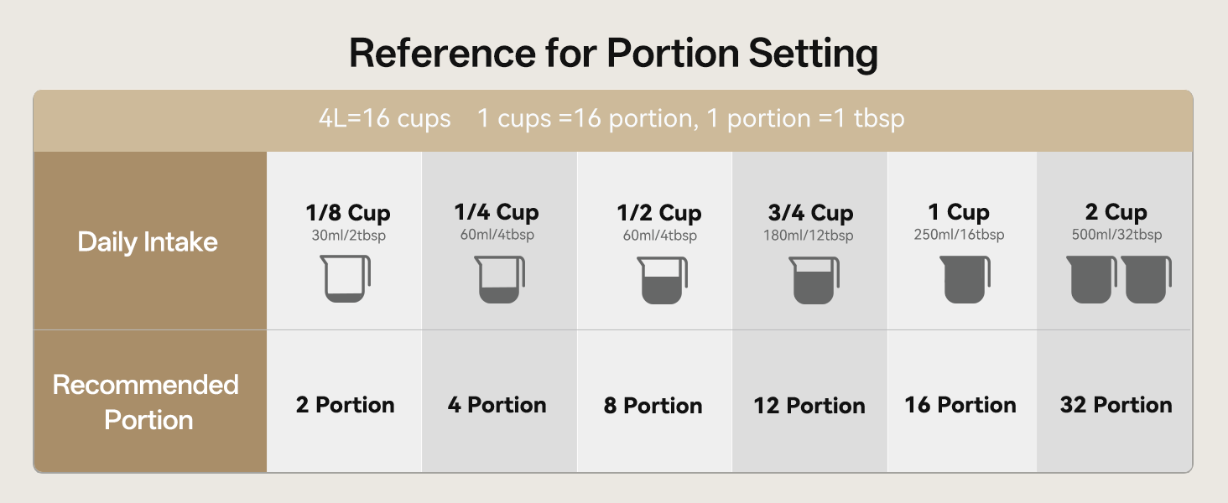Click the "Reference for Portion Setting" title

pyautogui.click(x=613, y=54)
